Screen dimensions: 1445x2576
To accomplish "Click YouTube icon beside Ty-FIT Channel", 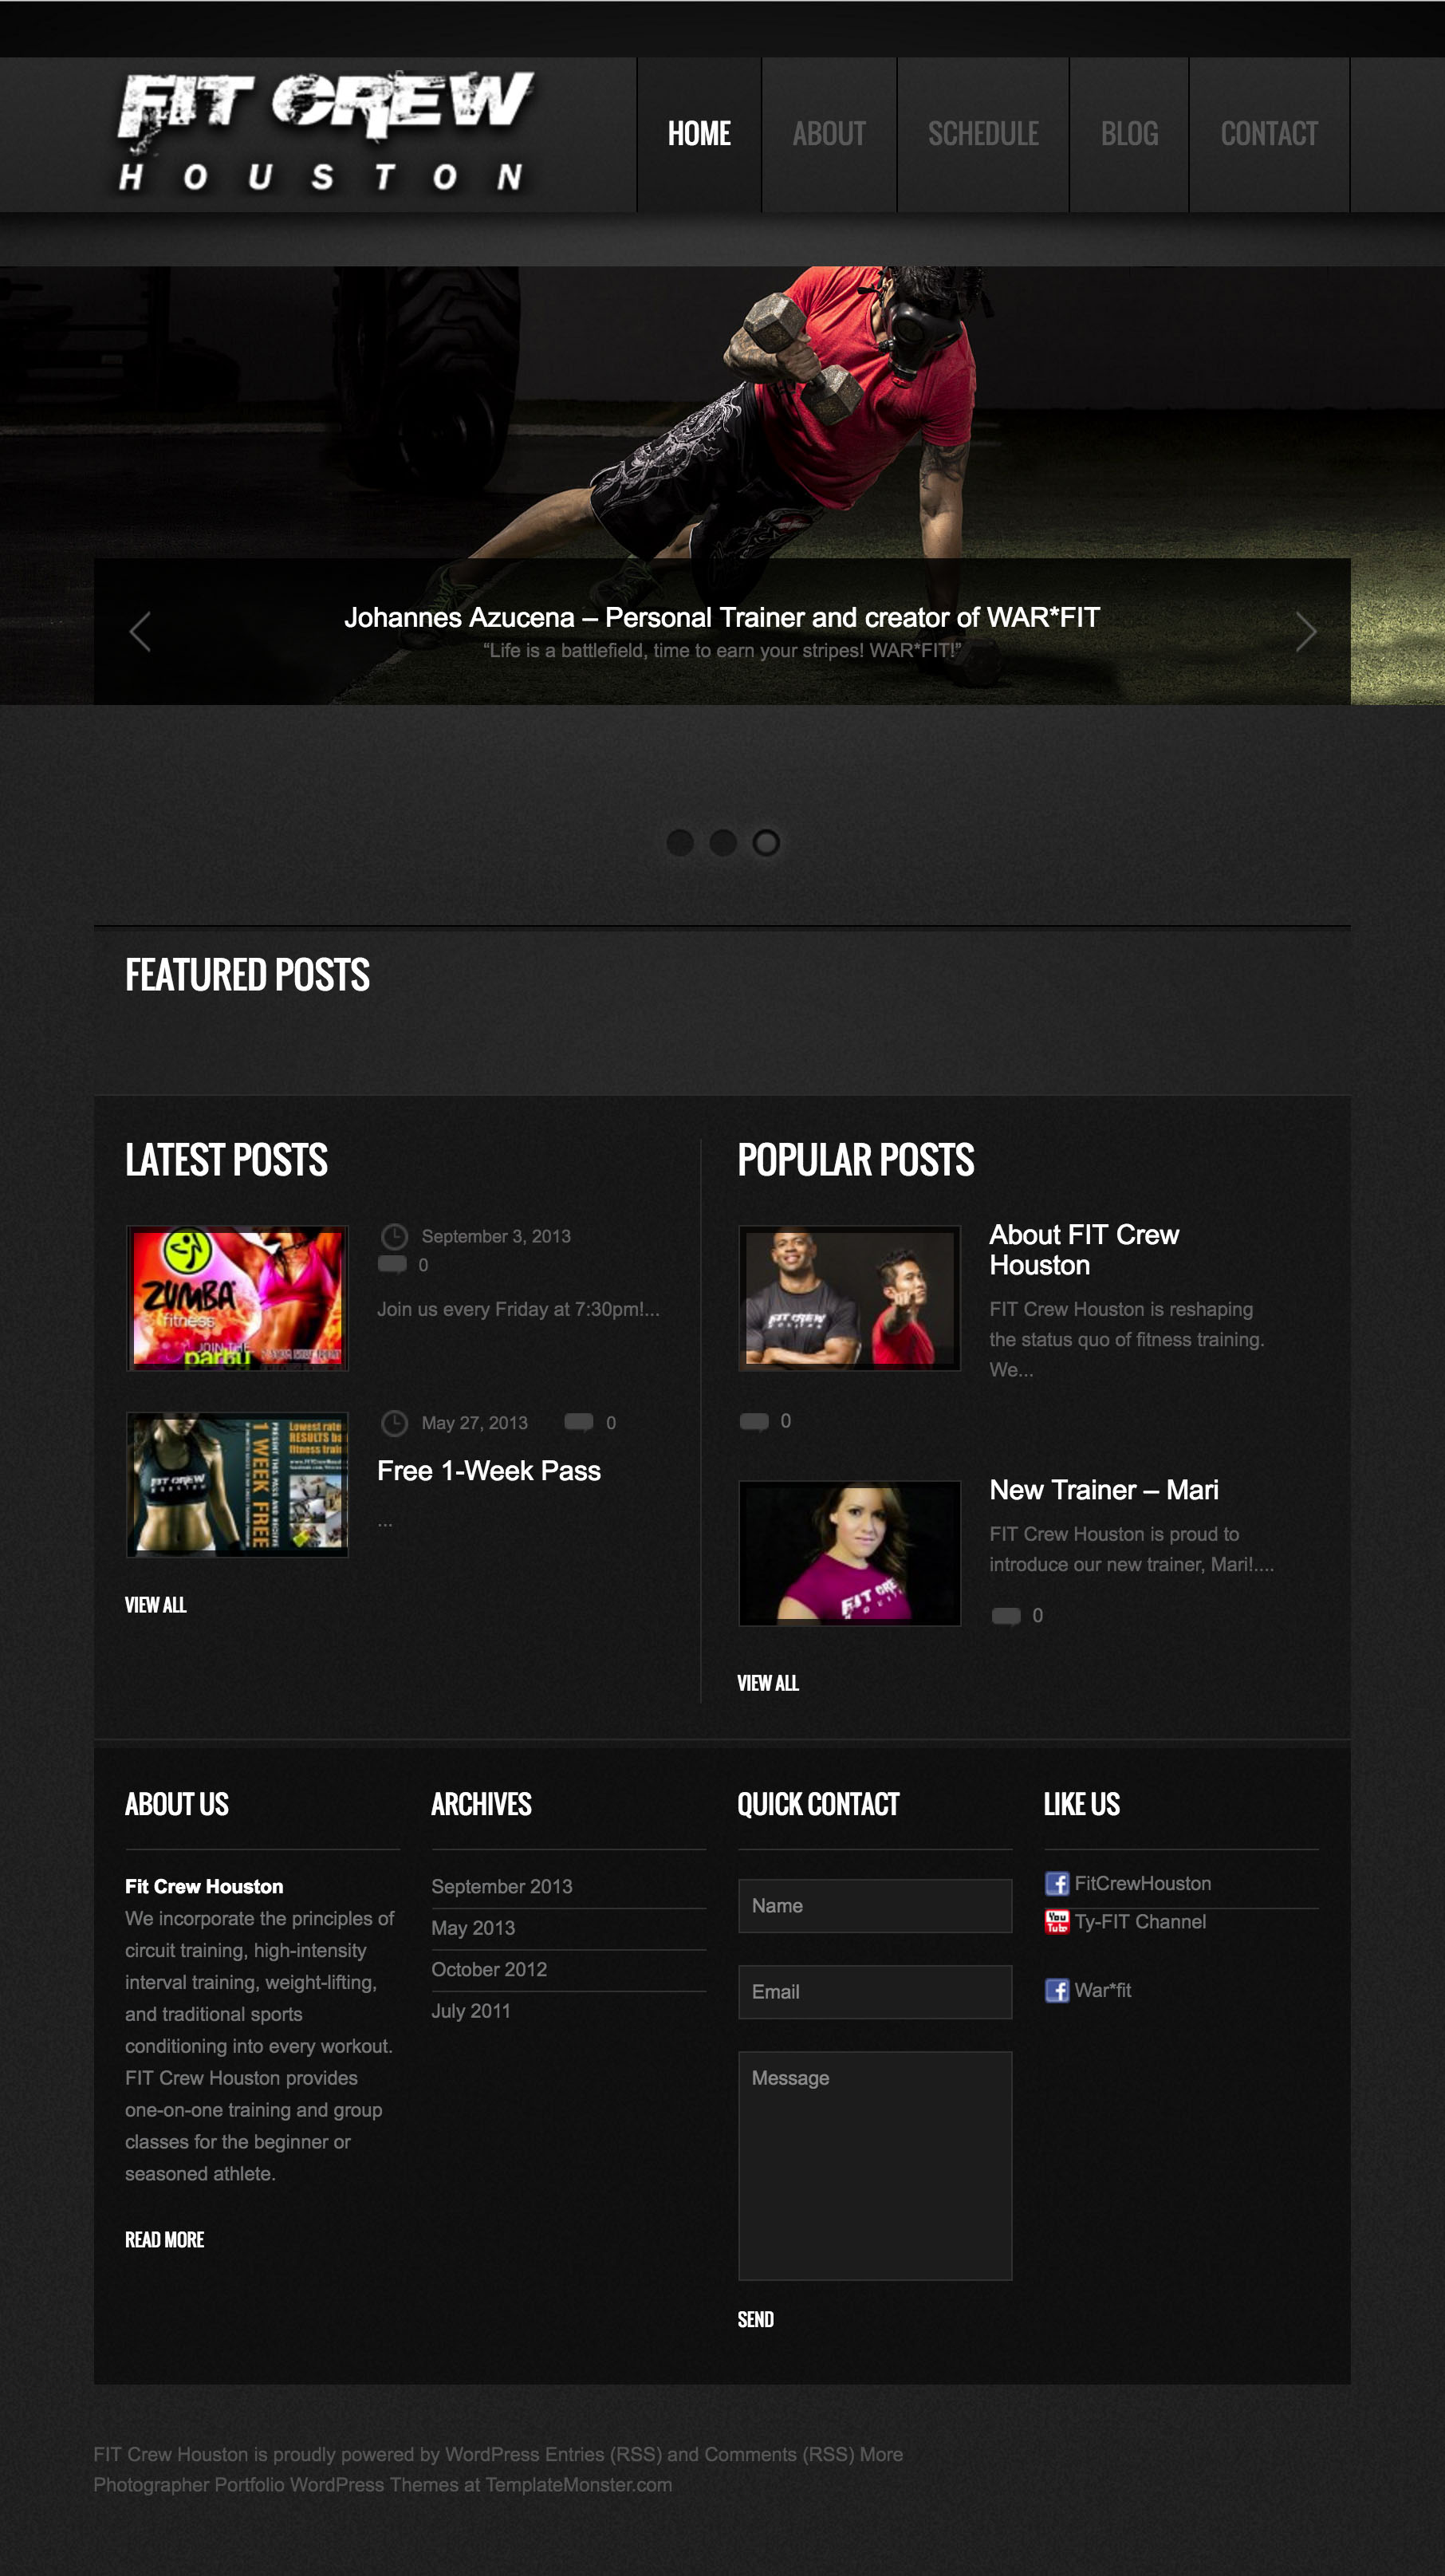I will pyautogui.click(x=1057, y=1922).
